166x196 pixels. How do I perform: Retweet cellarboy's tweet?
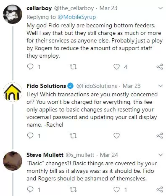[x=73, y=67]
